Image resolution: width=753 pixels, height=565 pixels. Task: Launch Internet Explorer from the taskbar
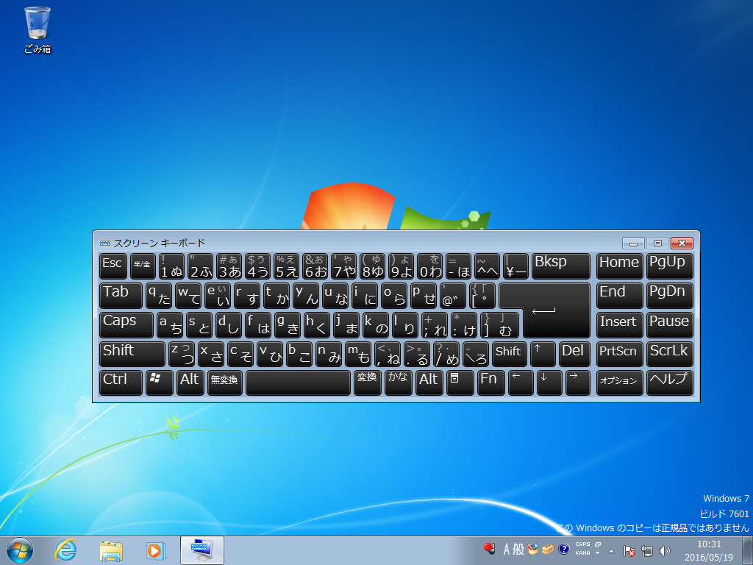click(65, 550)
